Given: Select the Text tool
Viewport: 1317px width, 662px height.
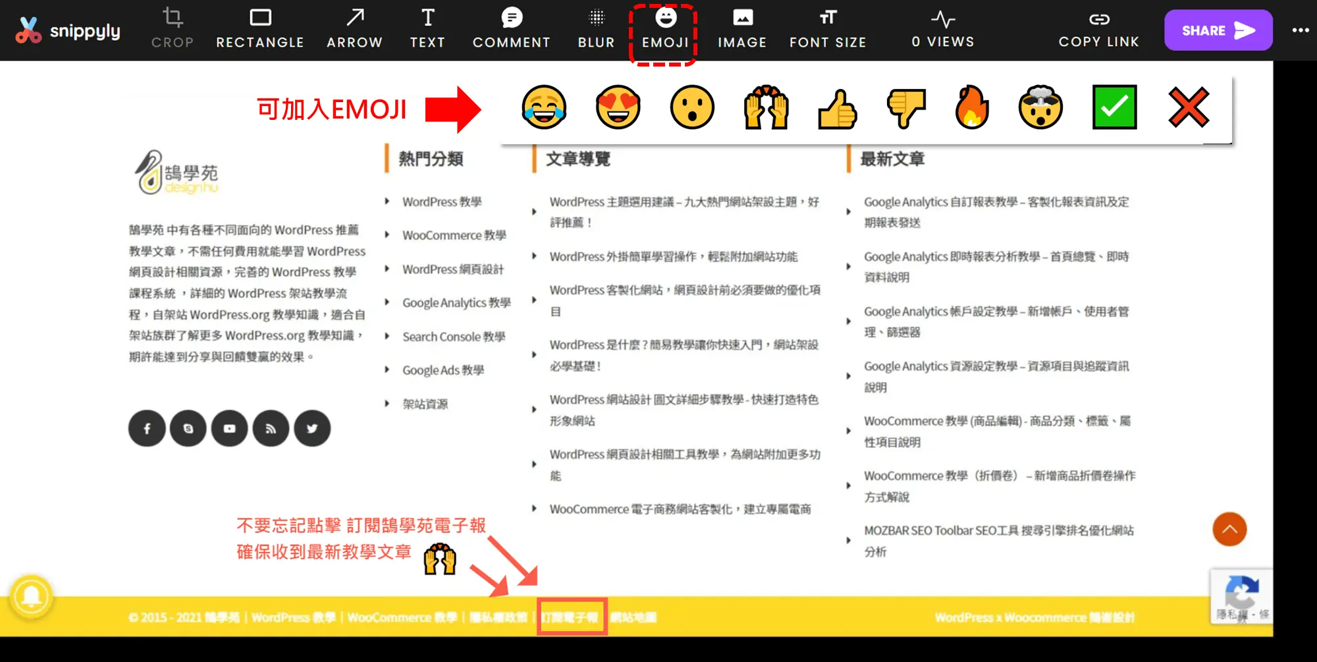Looking at the screenshot, I should point(428,28).
